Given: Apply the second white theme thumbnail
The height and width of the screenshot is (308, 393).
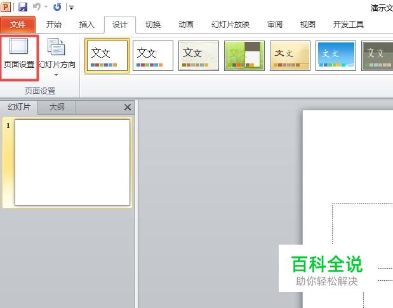Looking at the screenshot, I should point(153,56).
